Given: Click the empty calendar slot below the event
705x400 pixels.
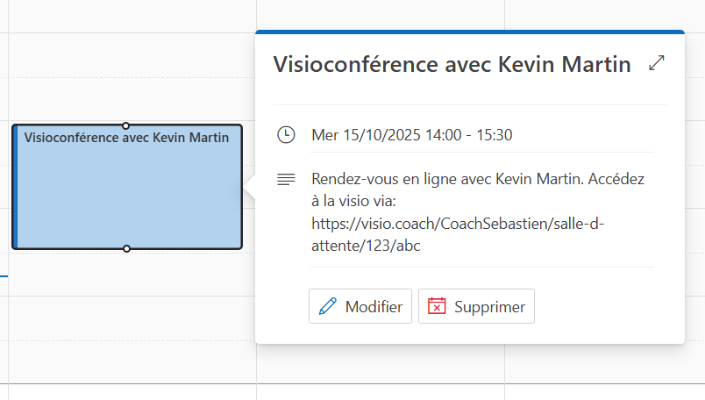Looking at the screenshot, I should (x=127, y=325).
